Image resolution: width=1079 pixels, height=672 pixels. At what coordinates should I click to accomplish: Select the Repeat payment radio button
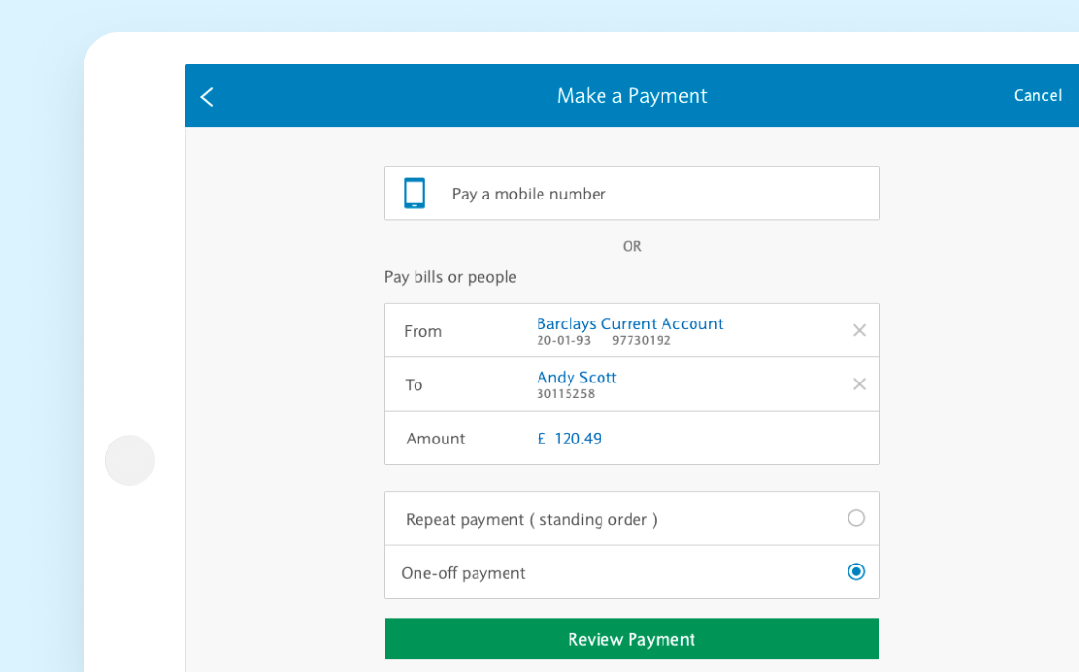pyautogui.click(x=856, y=518)
